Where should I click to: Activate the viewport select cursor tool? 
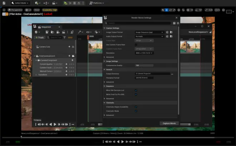click(x=163, y=10)
